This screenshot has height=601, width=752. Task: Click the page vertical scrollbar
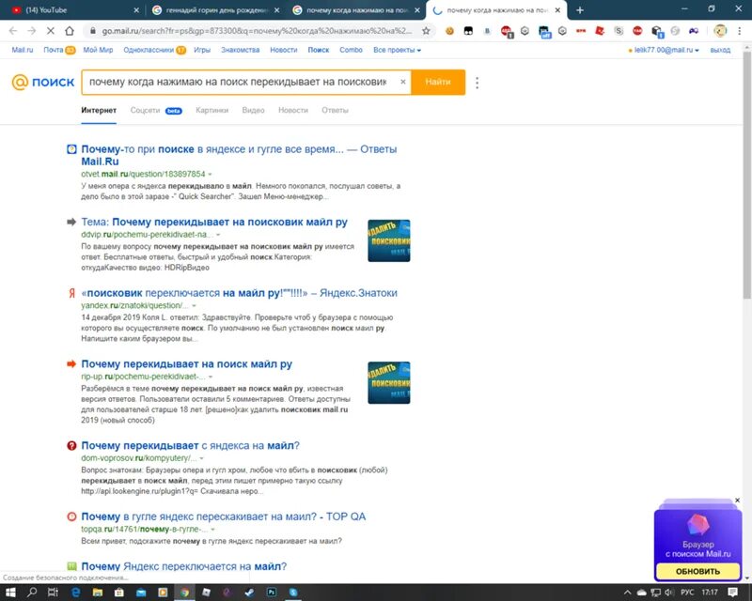click(x=747, y=175)
